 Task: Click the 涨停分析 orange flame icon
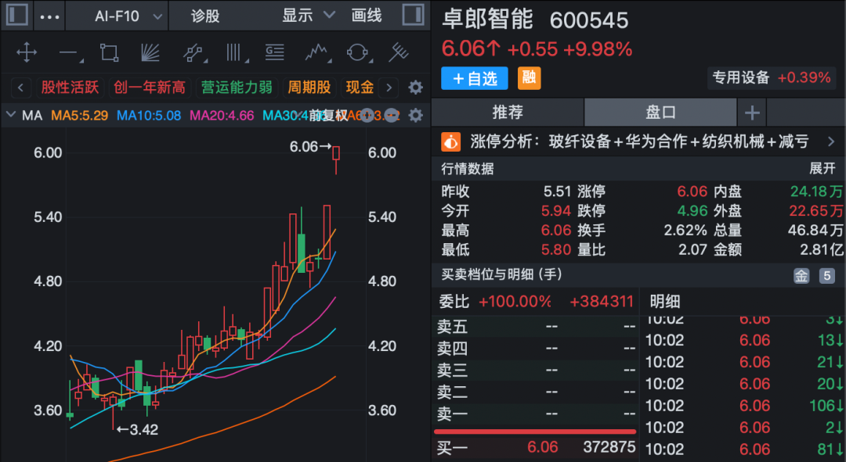(451, 142)
